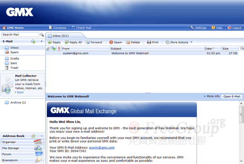This screenshot has height=164, width=244.
Task: Open GMX Home
Action: pyautogui.click(x=13, y=28)
